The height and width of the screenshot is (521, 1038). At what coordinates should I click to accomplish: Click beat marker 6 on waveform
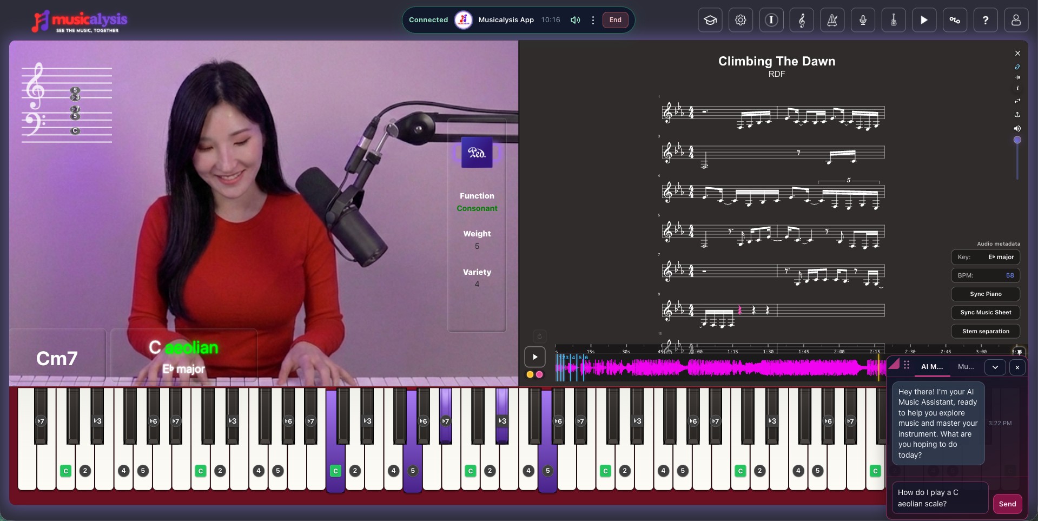click(x=586, y=358)
